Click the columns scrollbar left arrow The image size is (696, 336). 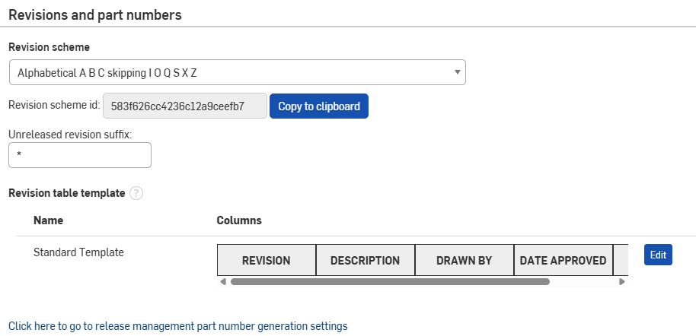pyautogui.click(x=222, y=281)
